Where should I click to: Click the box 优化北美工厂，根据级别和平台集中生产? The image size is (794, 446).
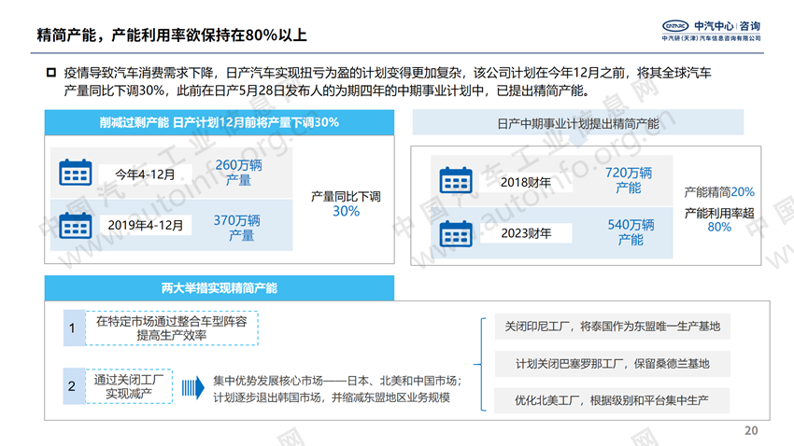coord(612,400)
